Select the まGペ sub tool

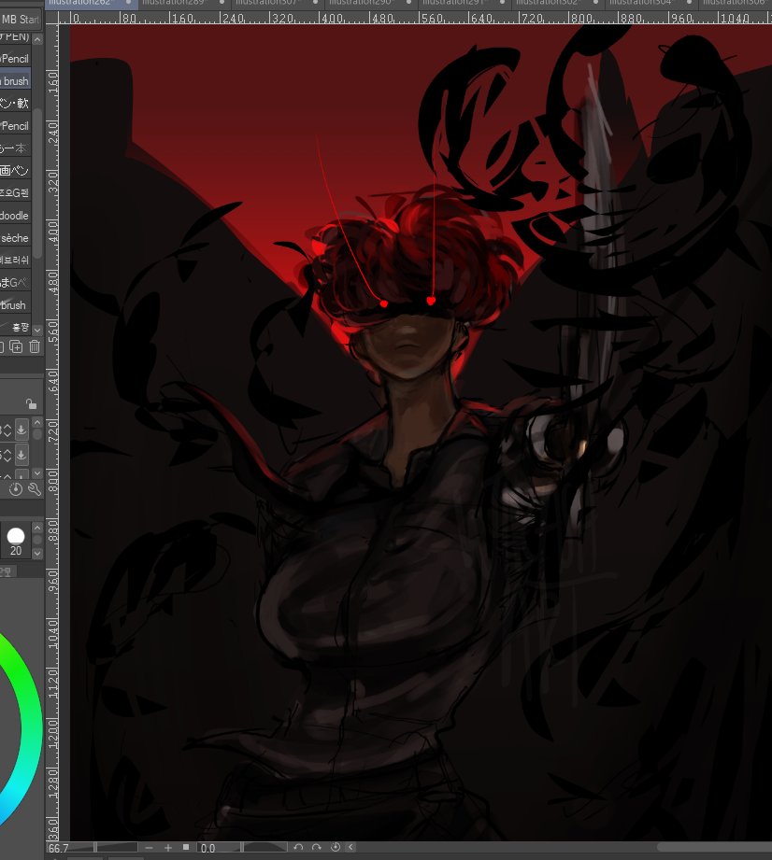(15, 282)
